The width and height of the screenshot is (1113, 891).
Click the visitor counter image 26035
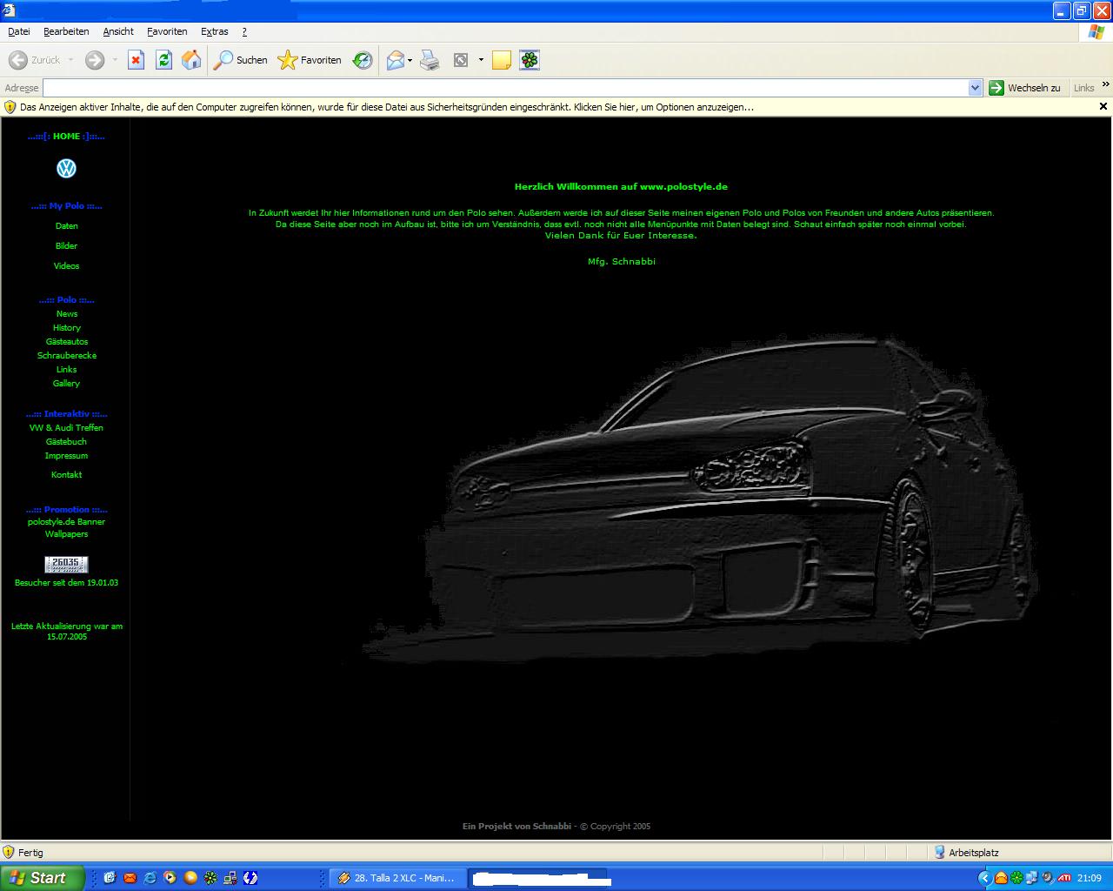tap(66, 564)
